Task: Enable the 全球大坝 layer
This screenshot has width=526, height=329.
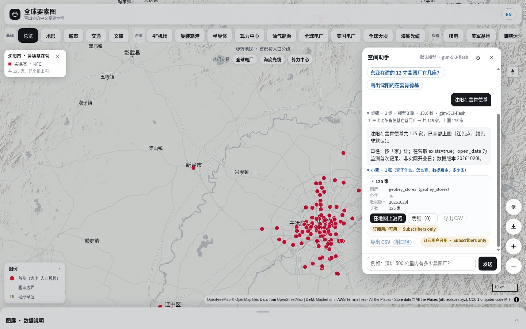Action: (x=378, y=36)
